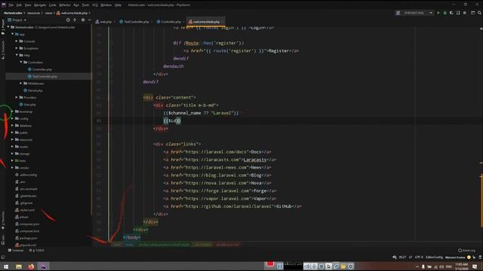The image size is (483, 271).
Task: Click the resources breadcrumb in navigation bar
Action: [33, 13]
